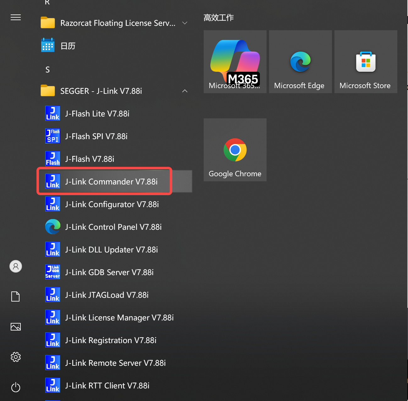The height and width of the screenshot is (401, 408).
Task: Open J-Link Control Panel Edge icon
Action: [x=53, y=227]
